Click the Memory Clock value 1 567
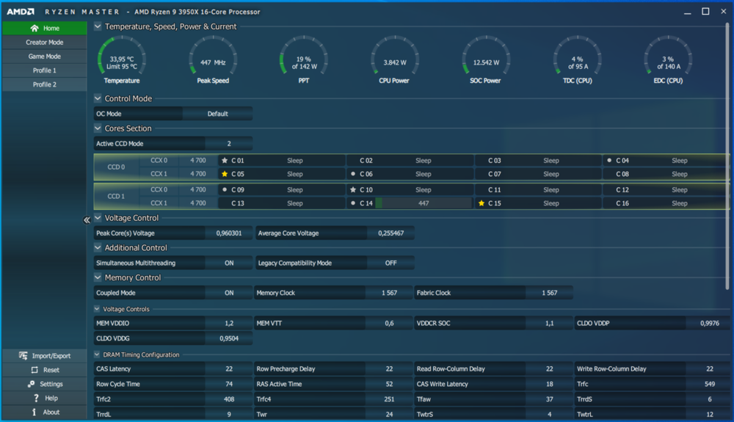Screen dimensions: 734x422 point(389,293)
